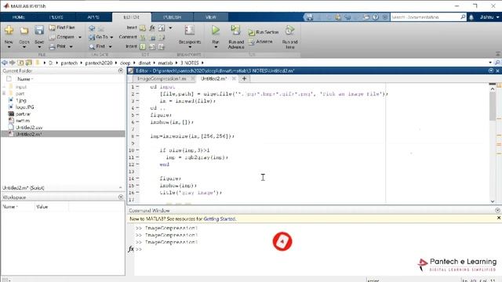Click the Getting Started link

coord(220,219)
